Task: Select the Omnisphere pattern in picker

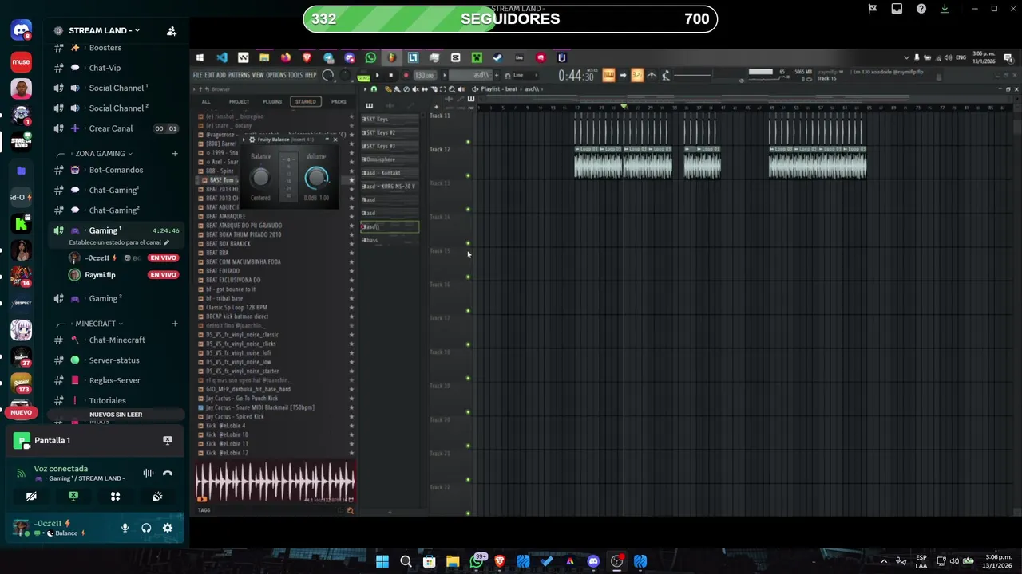Action: (390, 159)
